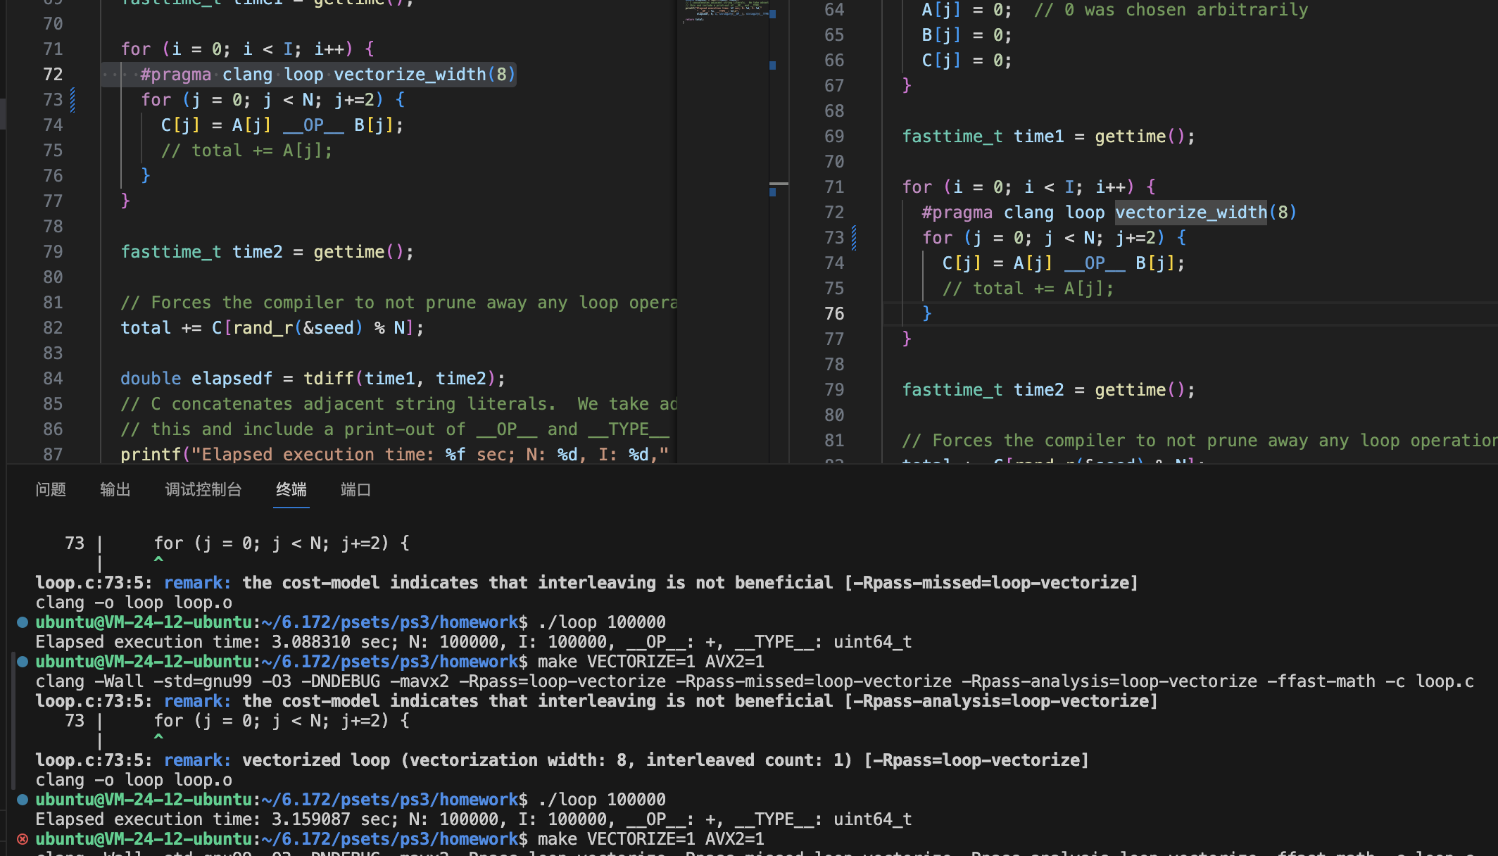
Task: Click the top blue mark in the left overview ruler
Action: pyautogui.click(x=773, y=13)
